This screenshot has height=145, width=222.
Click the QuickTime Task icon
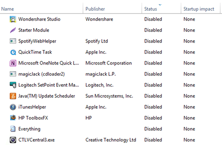tap(13, 52)
